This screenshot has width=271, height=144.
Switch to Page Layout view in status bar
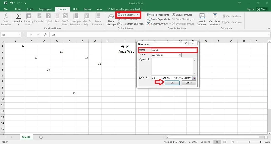[225, 142]
